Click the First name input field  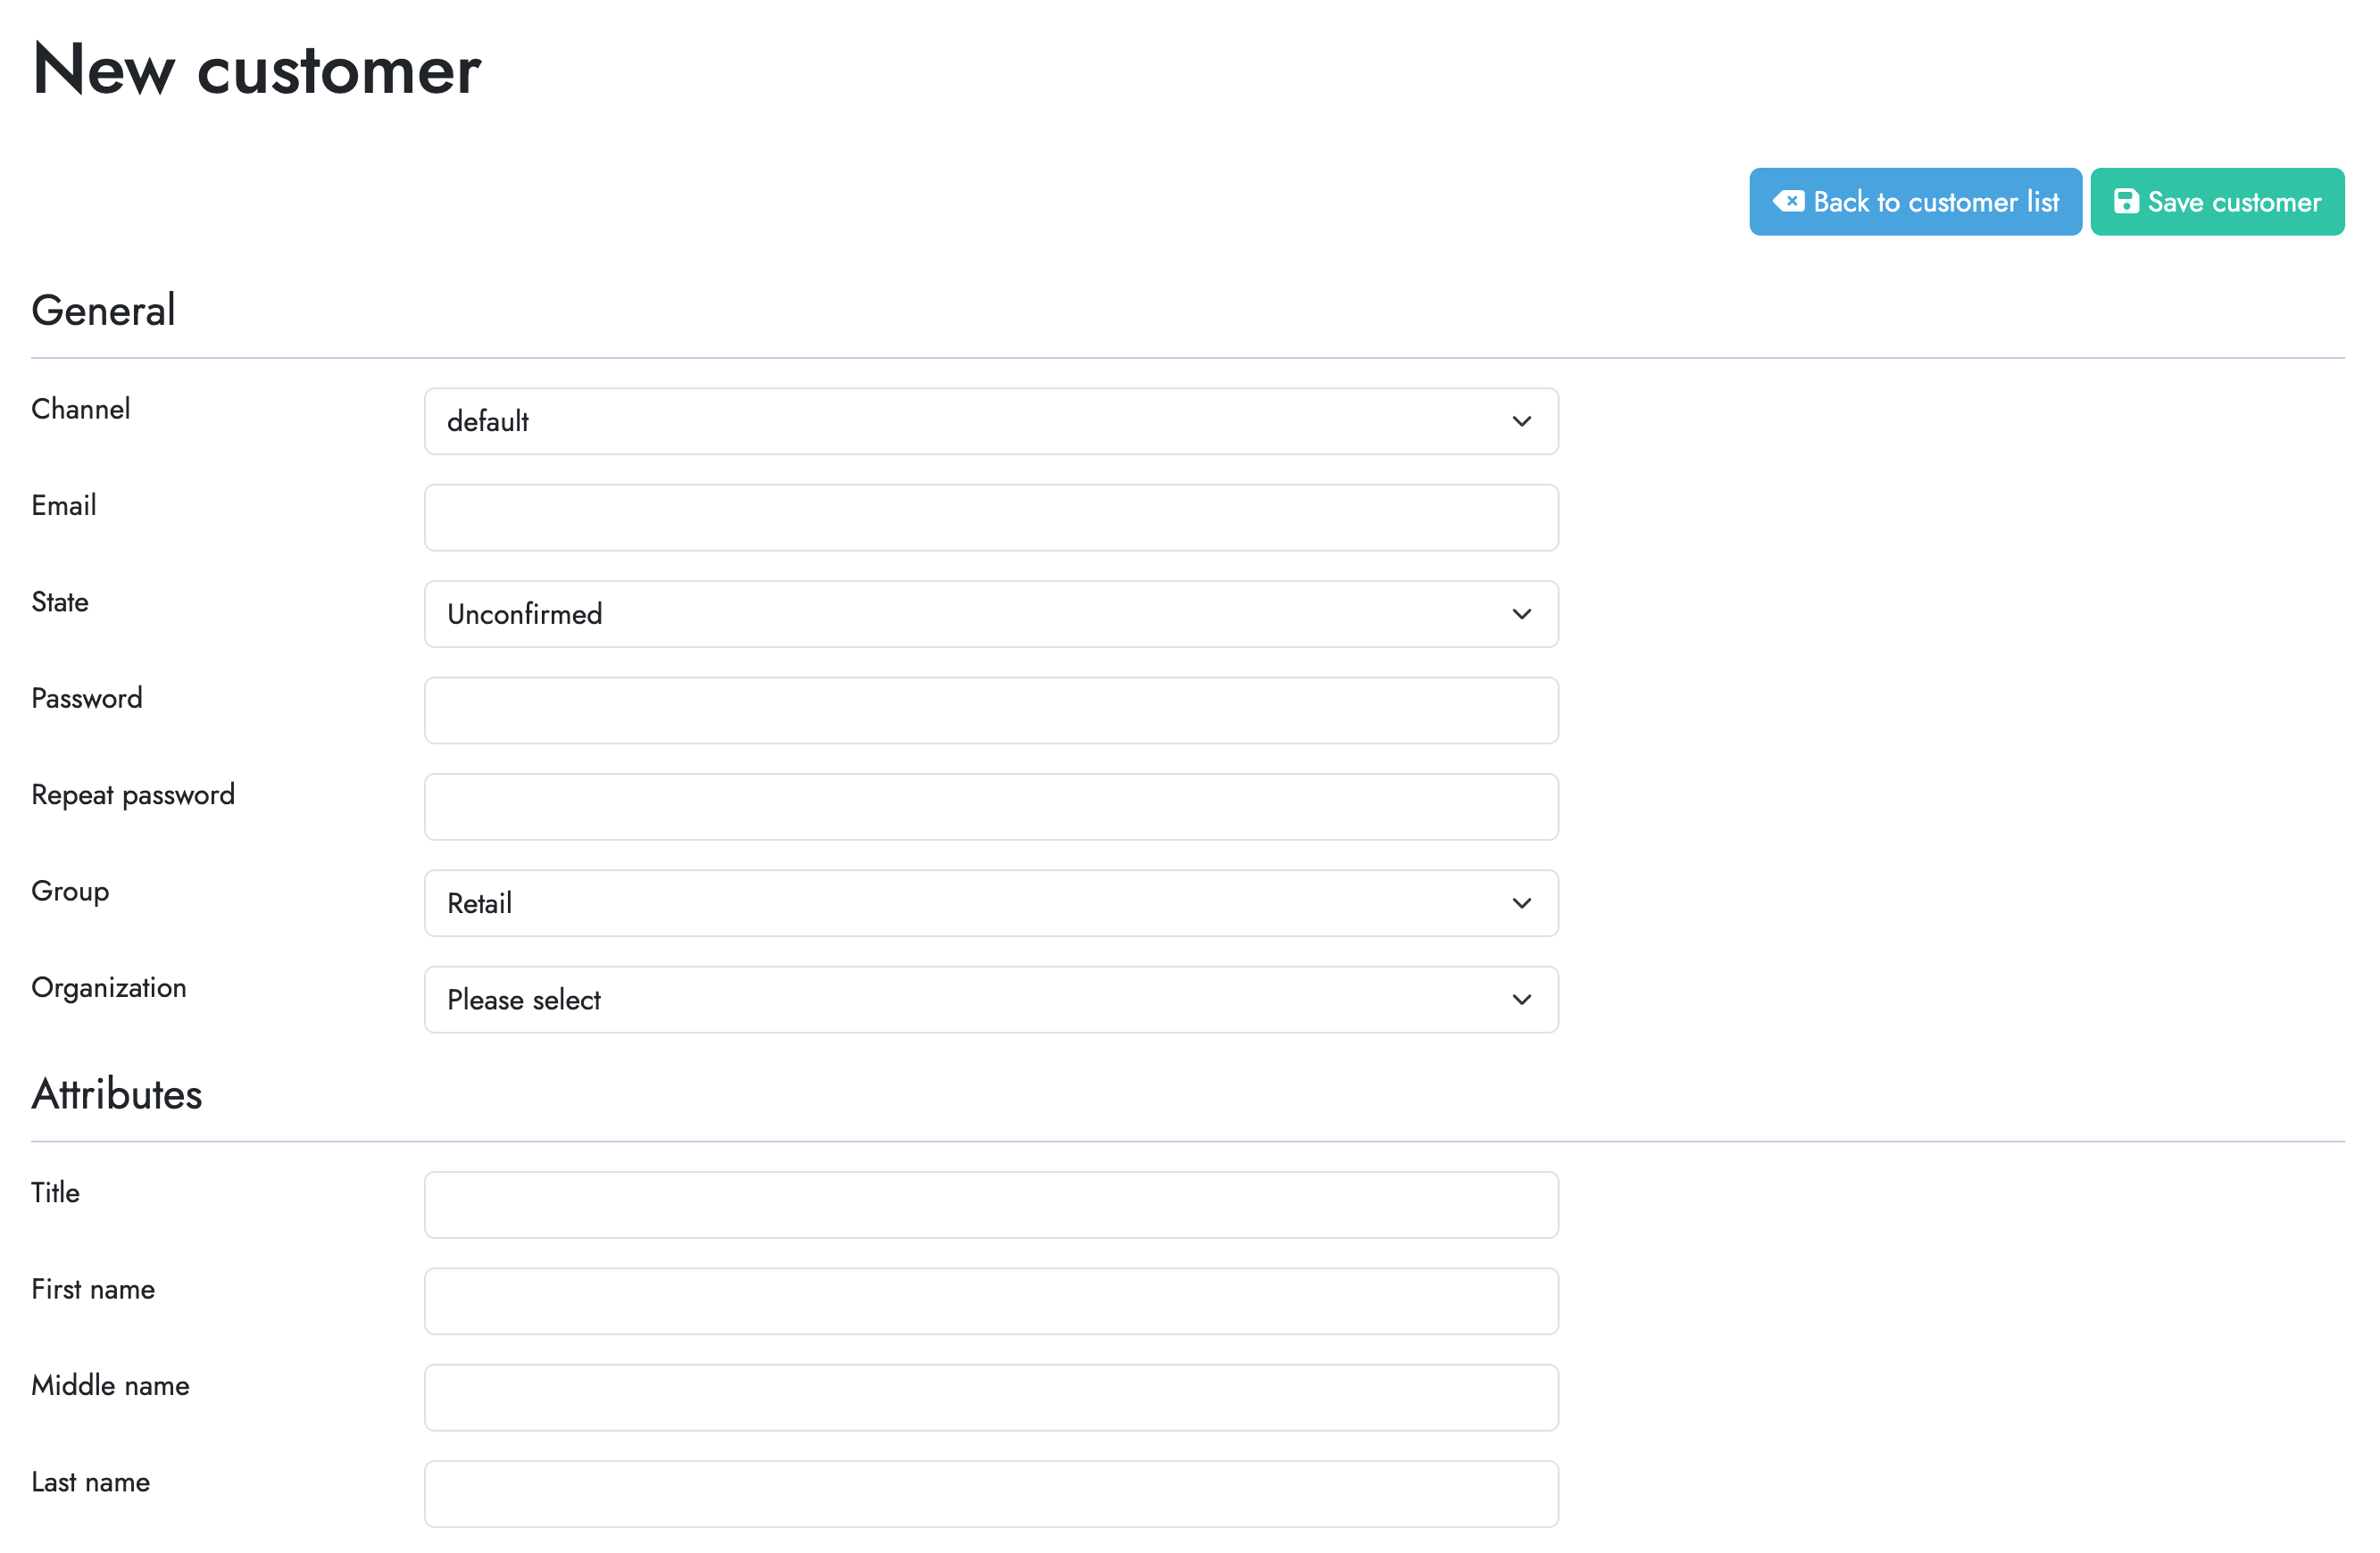point(990,1300)
